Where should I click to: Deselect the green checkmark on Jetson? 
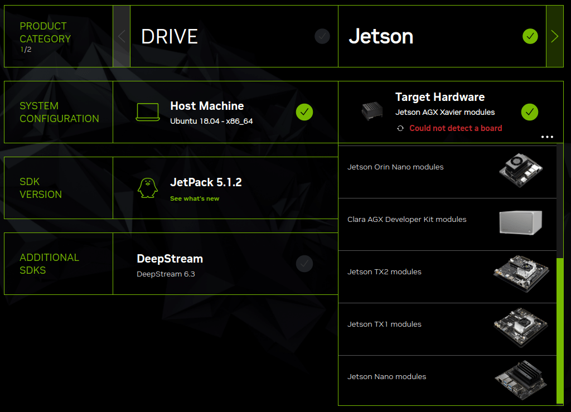click(530, 36)
